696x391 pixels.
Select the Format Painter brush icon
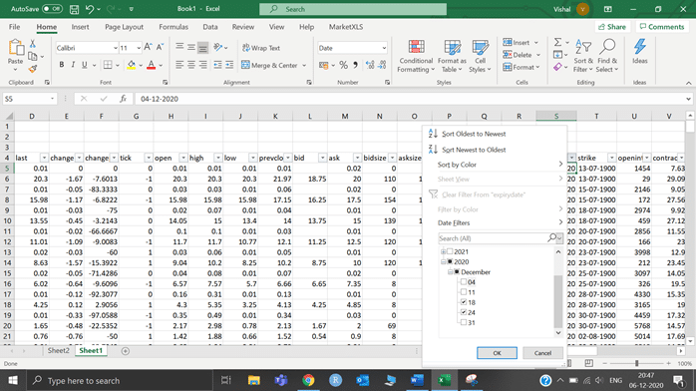point(32,69)
